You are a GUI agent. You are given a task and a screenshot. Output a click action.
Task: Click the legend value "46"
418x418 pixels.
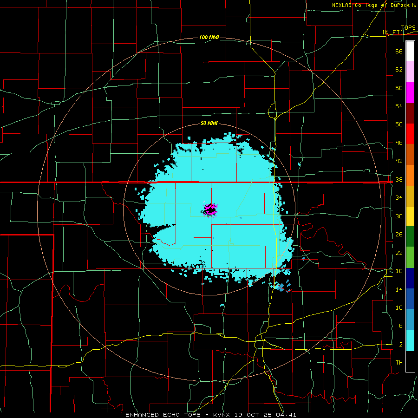click(399, 143)
